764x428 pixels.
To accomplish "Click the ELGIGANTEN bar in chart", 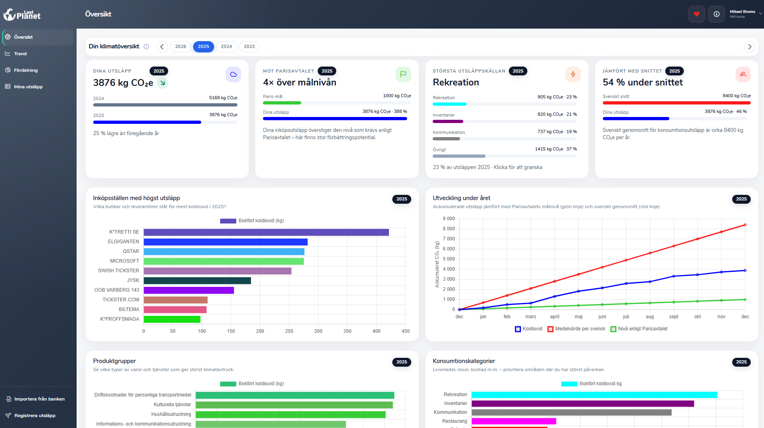I will point(225,242).
